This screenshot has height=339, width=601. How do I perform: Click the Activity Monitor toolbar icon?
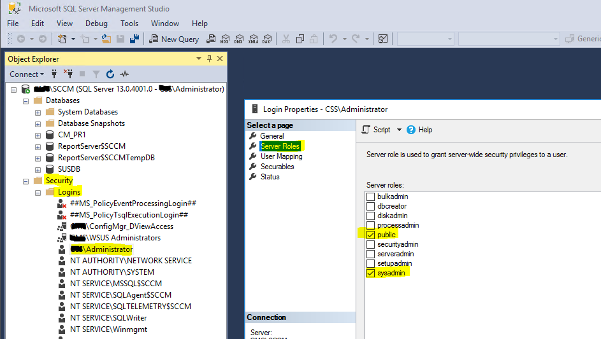382,39
